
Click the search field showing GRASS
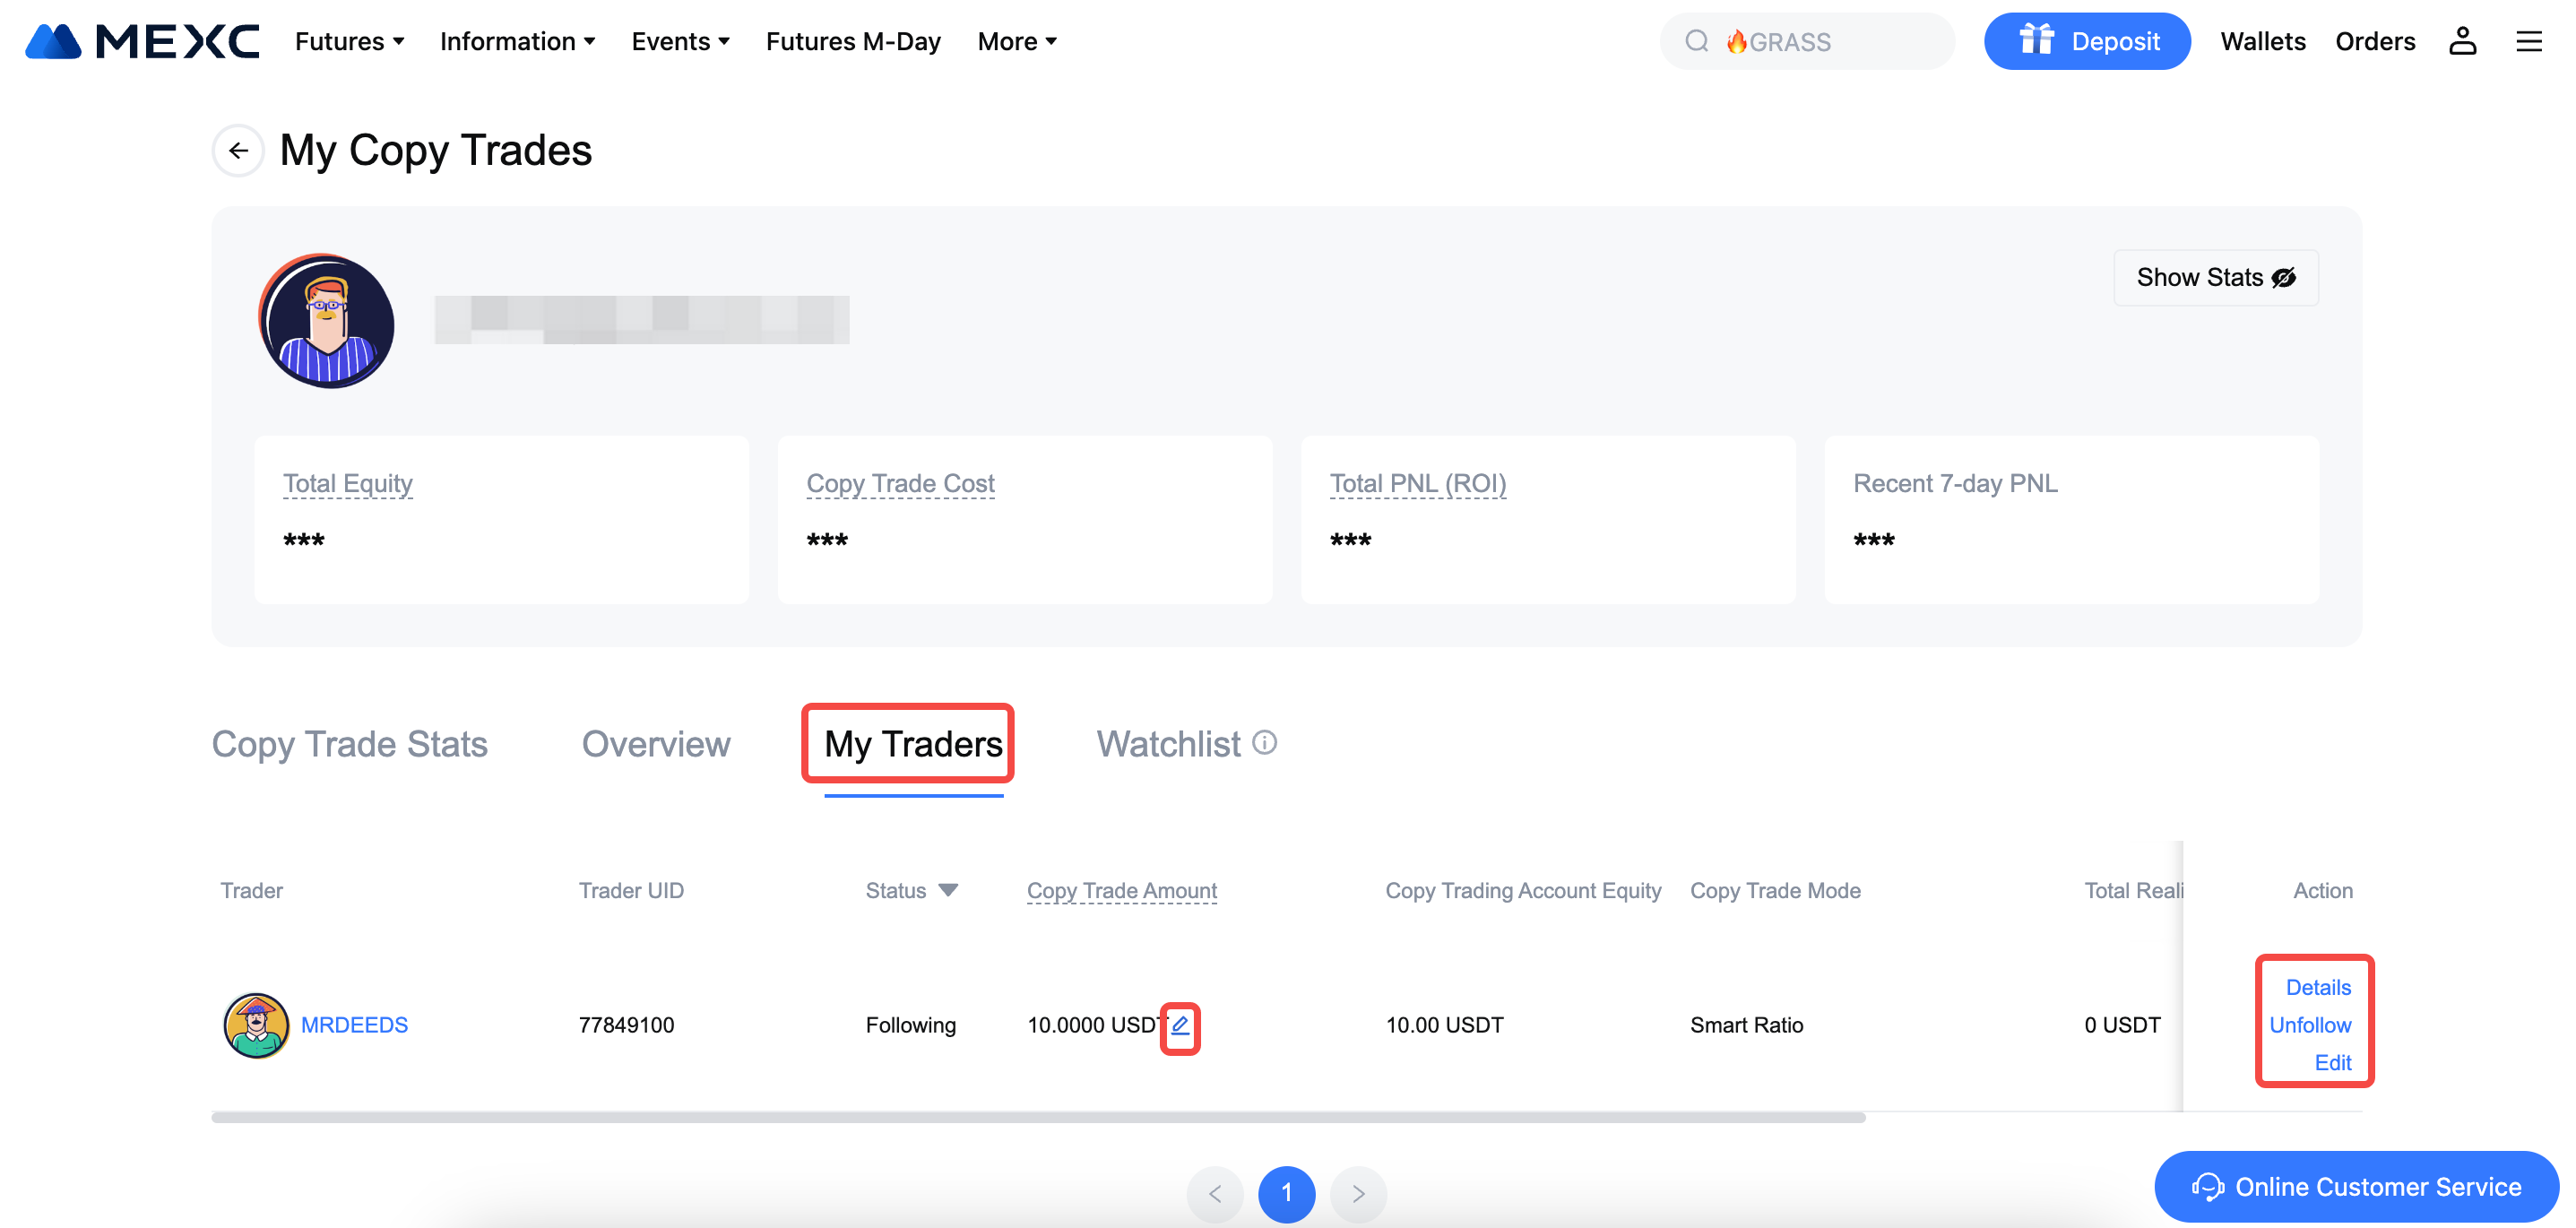1807,41
